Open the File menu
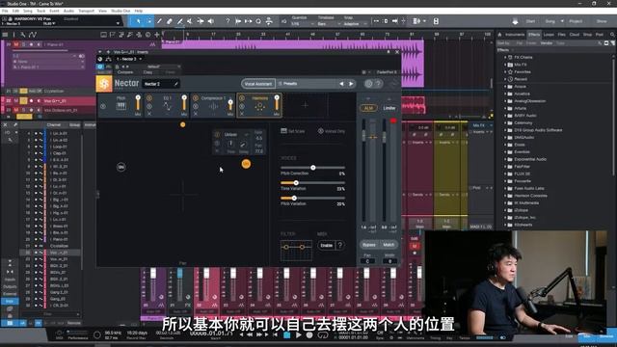Screen dimensions: 617x347 5,11
